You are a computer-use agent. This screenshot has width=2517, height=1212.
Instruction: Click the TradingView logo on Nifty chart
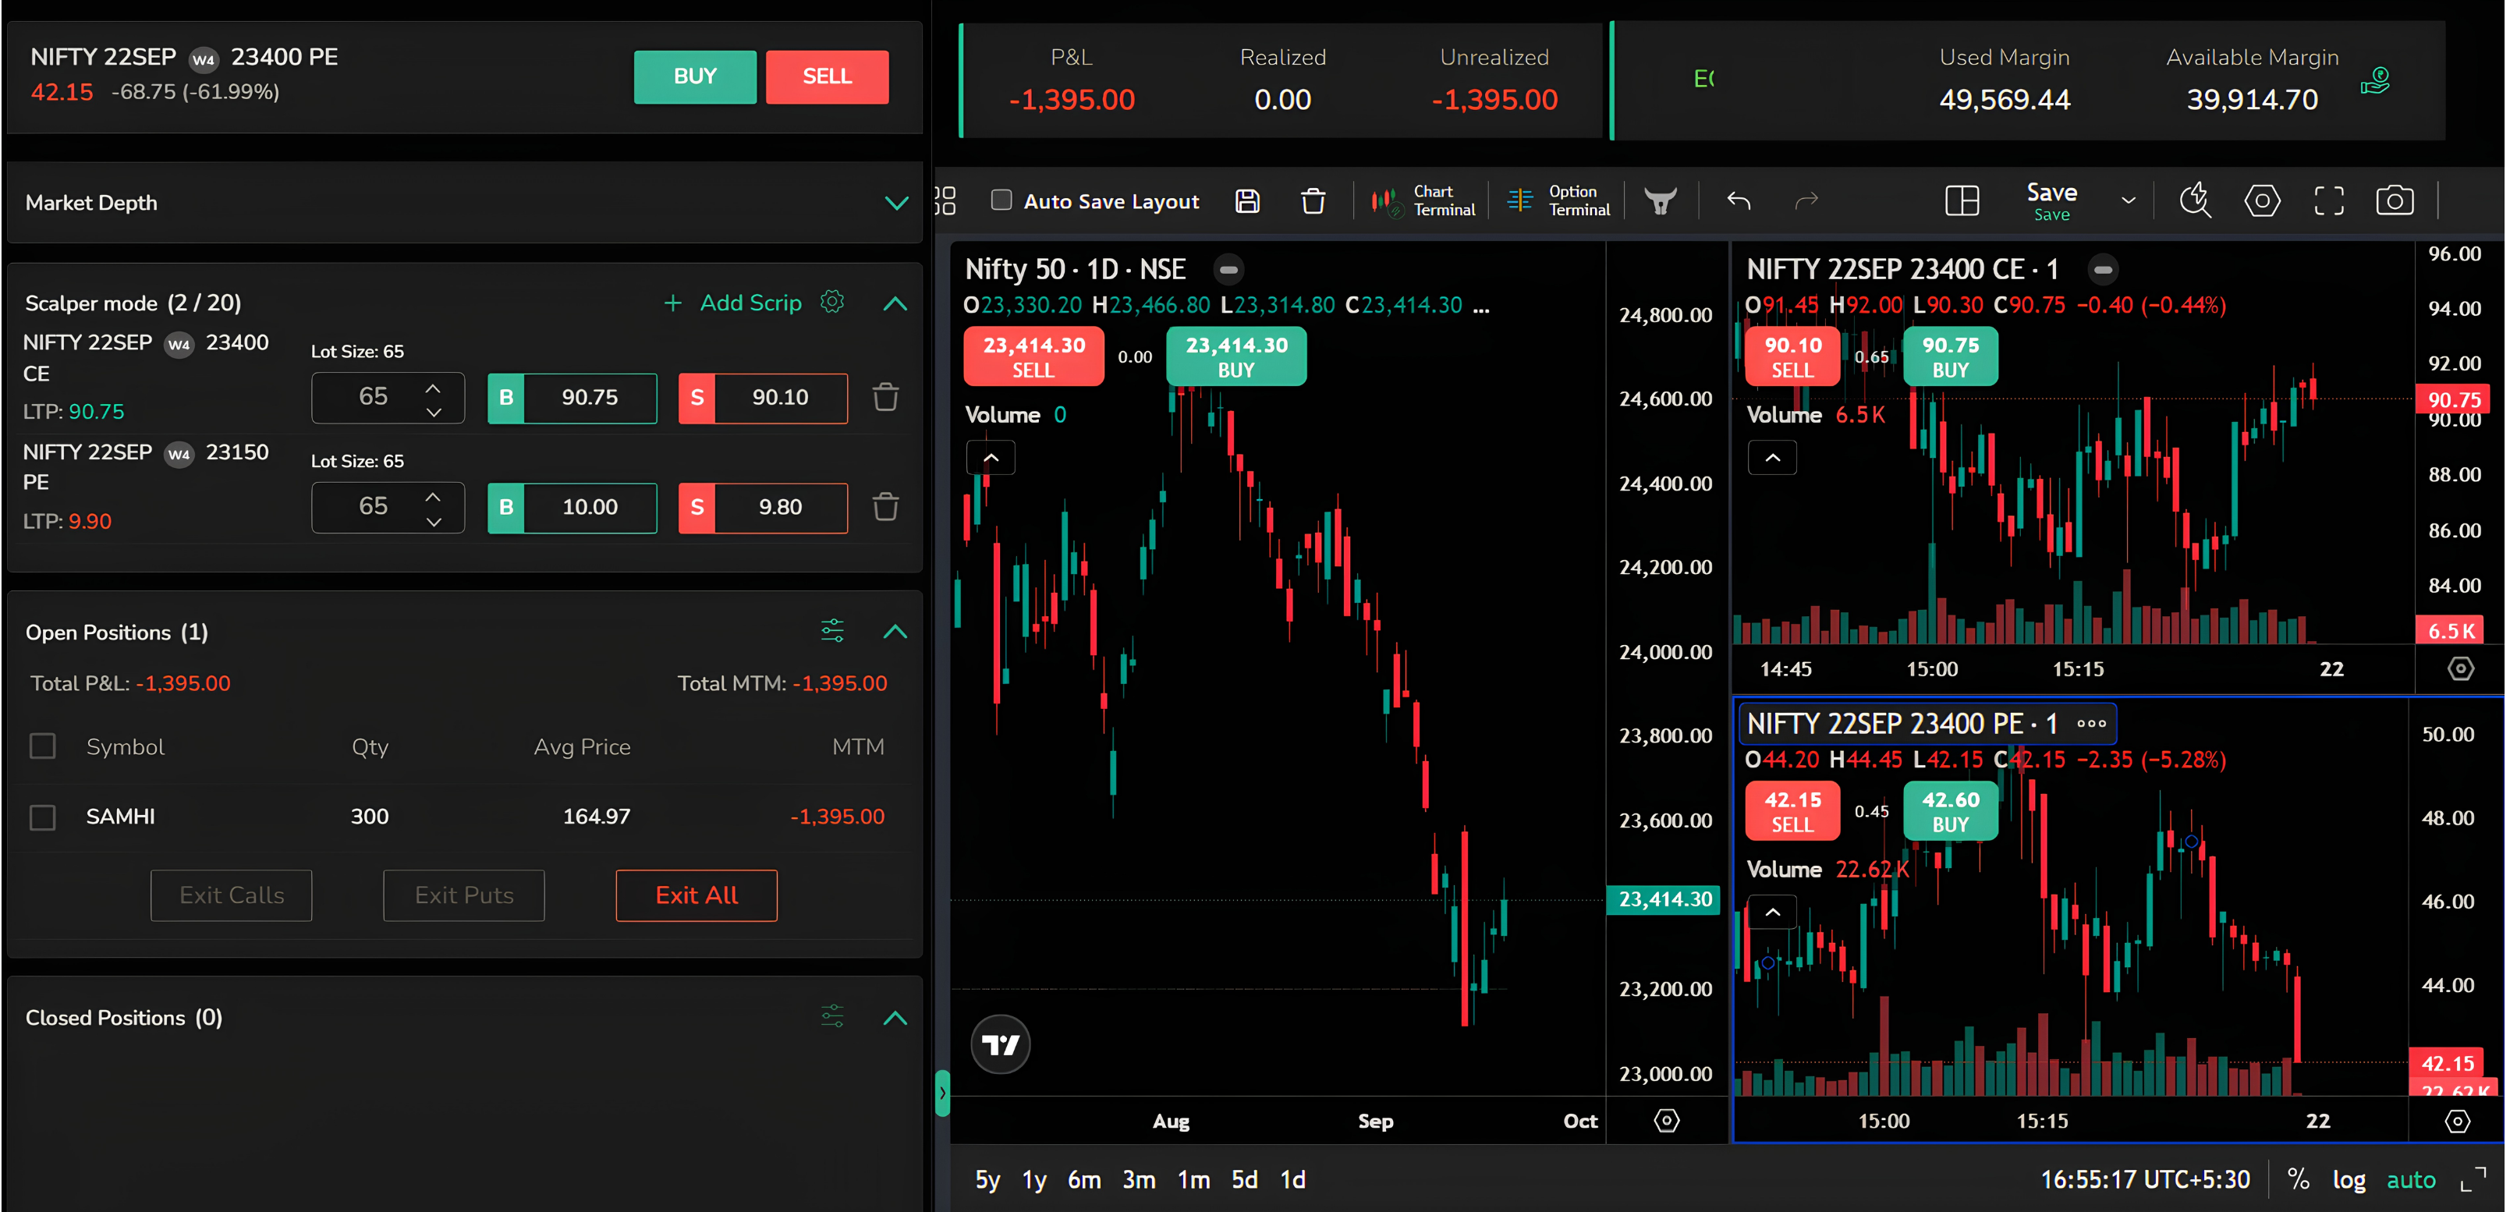(1000, 1045)
